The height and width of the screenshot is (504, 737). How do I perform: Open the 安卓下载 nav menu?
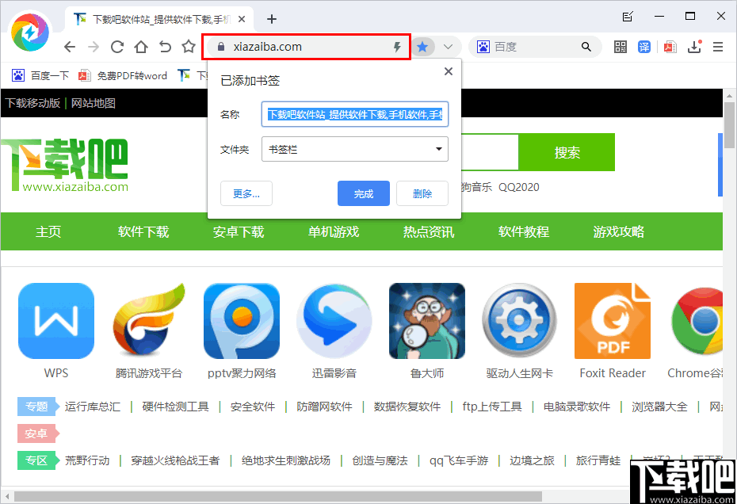(x=239, y=231)
